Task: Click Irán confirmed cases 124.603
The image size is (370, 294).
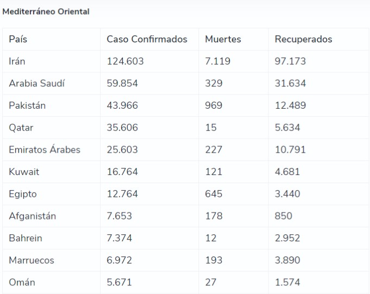Action: point(125,61)
